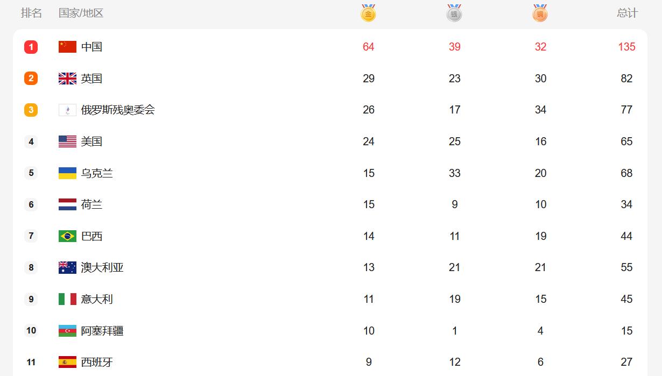662x376 pixels.
Task: Open the 中国 country entry
Action: point(91,47)
